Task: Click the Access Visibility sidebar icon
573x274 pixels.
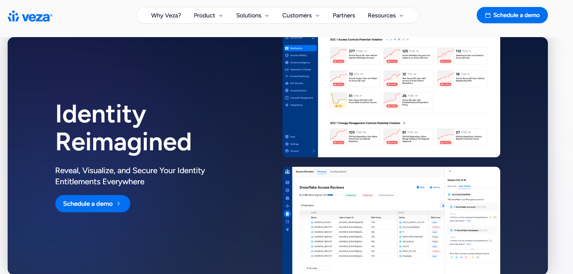Action: [x=287, y=55]
